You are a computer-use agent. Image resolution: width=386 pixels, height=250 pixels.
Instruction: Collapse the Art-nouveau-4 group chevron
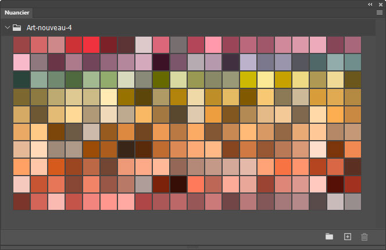click(x=7, y=27)
